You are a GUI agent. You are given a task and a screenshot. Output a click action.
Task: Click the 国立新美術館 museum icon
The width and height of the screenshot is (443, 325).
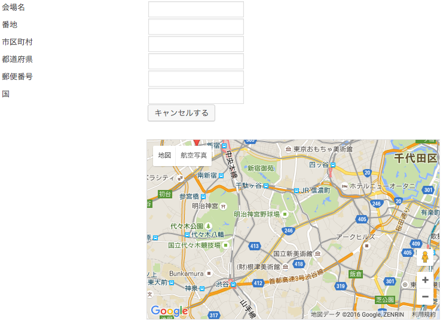click(317, 253)
